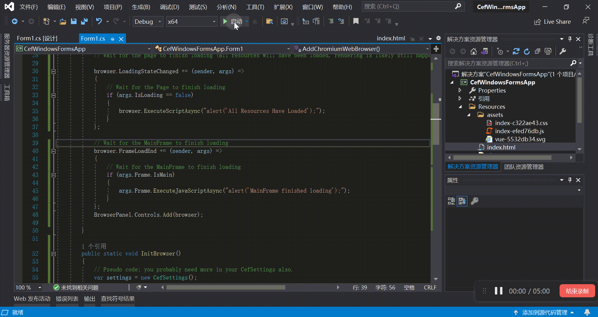Viewport: 598px width, 317px height.
Task: Click the collapse all icon in Solution Explorer
Action: [538, 51]
